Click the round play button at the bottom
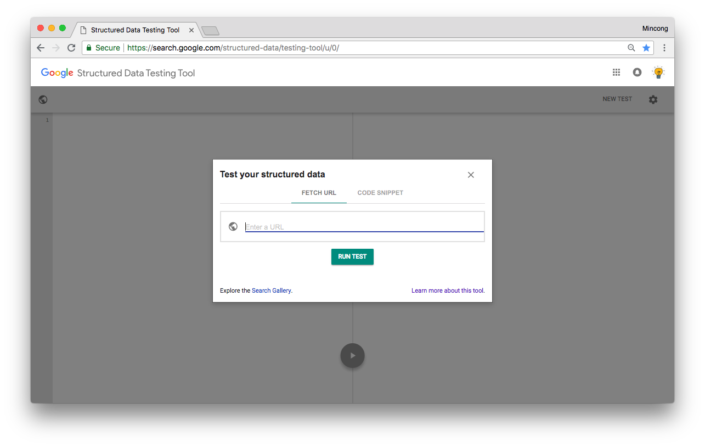 pyautogui.click(x=352, y=355)
